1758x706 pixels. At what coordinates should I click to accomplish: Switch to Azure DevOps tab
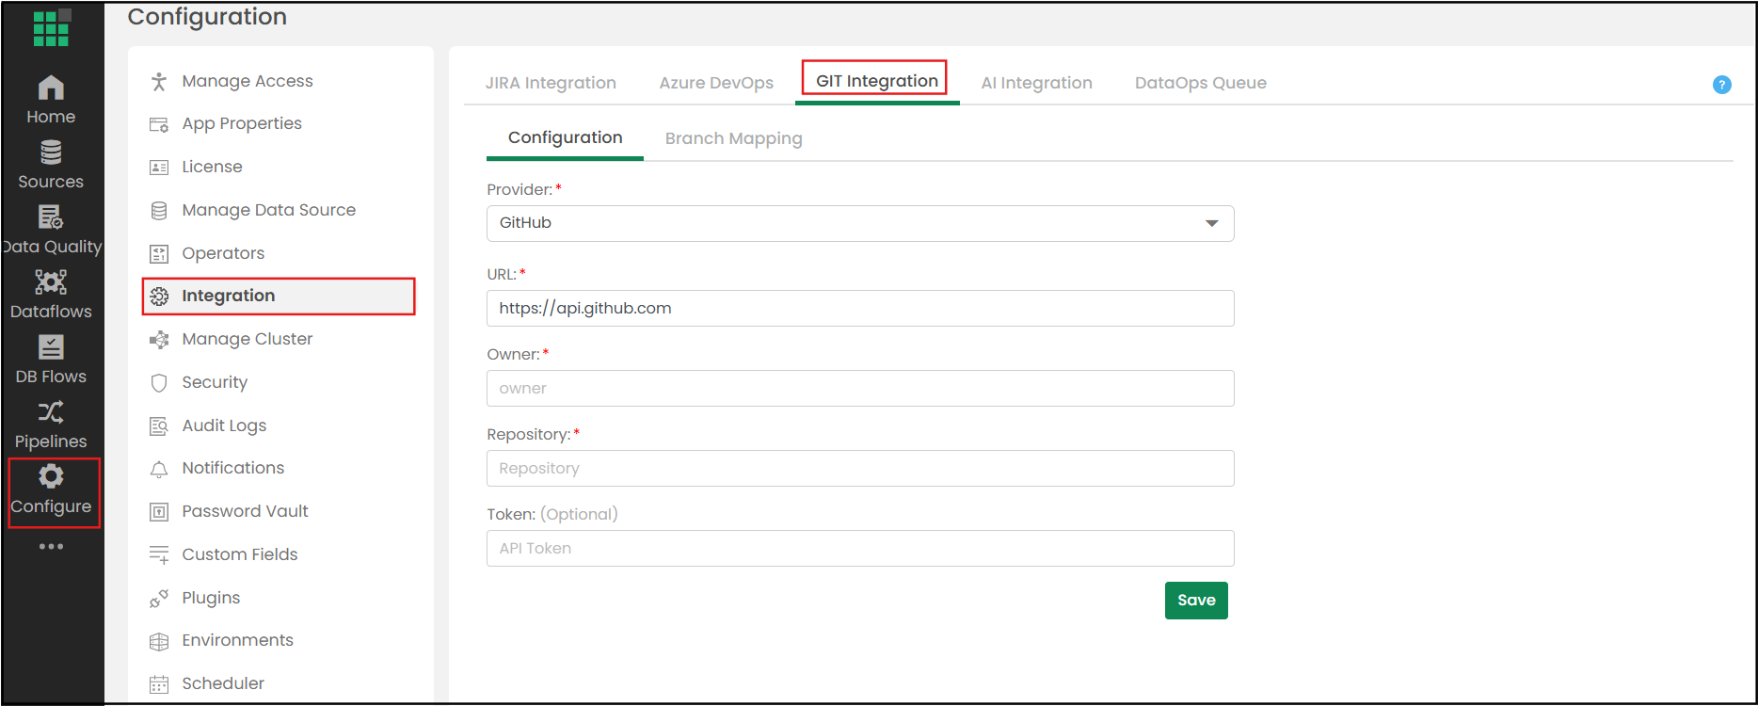[x=716, y=83]
